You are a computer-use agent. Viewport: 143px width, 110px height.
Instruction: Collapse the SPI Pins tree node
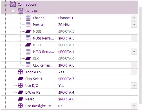pyautogui.click(x=13, y=11)
